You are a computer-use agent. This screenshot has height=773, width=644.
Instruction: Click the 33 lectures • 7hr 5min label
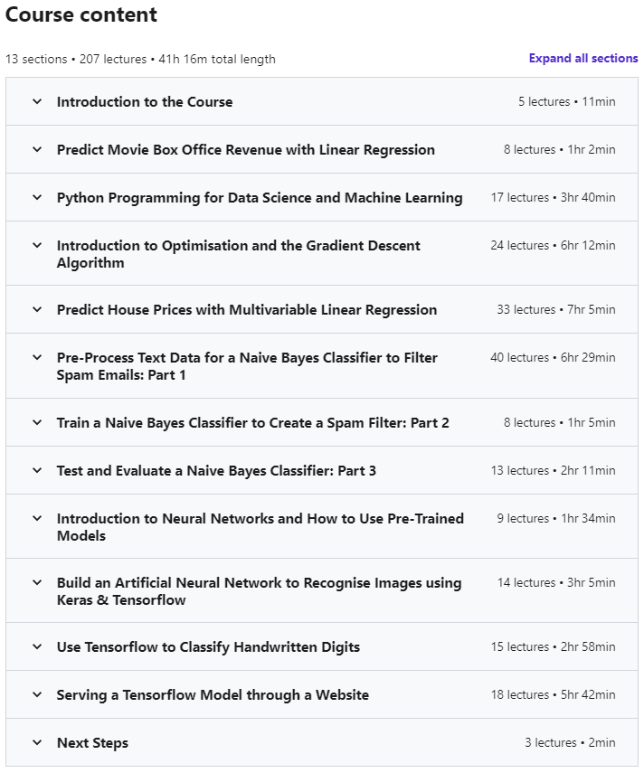555,310
